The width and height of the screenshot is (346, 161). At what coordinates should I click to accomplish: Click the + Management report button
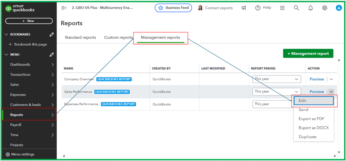click(308, 54)
